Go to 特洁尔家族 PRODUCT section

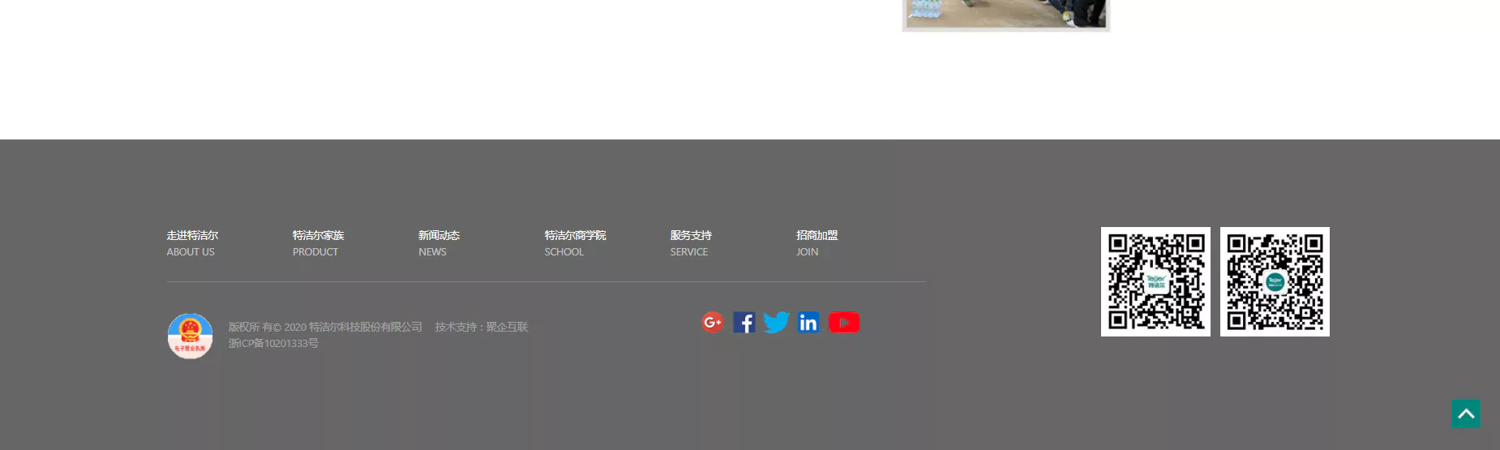[x=318, y=243]
